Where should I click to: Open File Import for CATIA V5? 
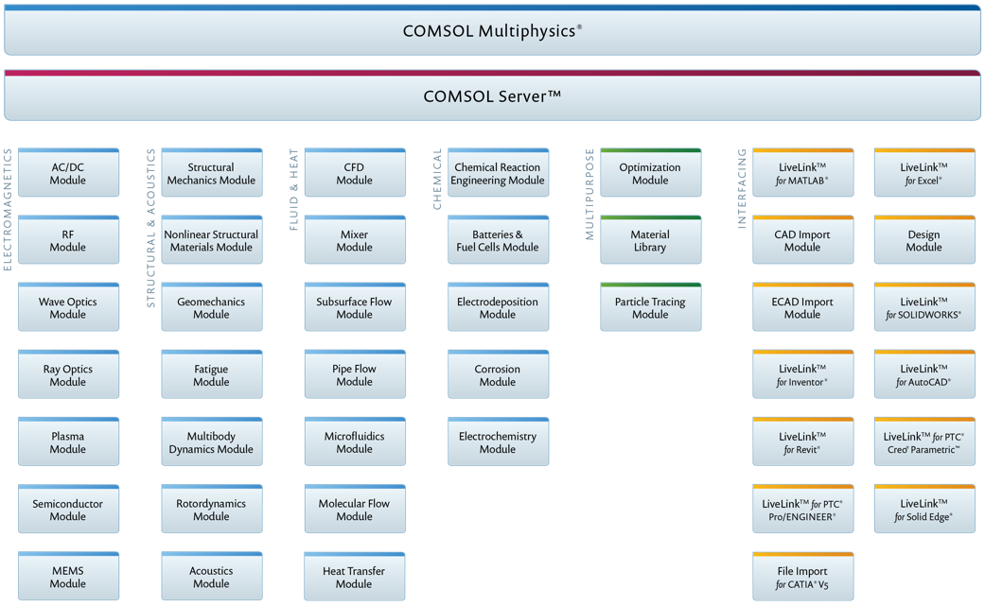coord(802,577)
